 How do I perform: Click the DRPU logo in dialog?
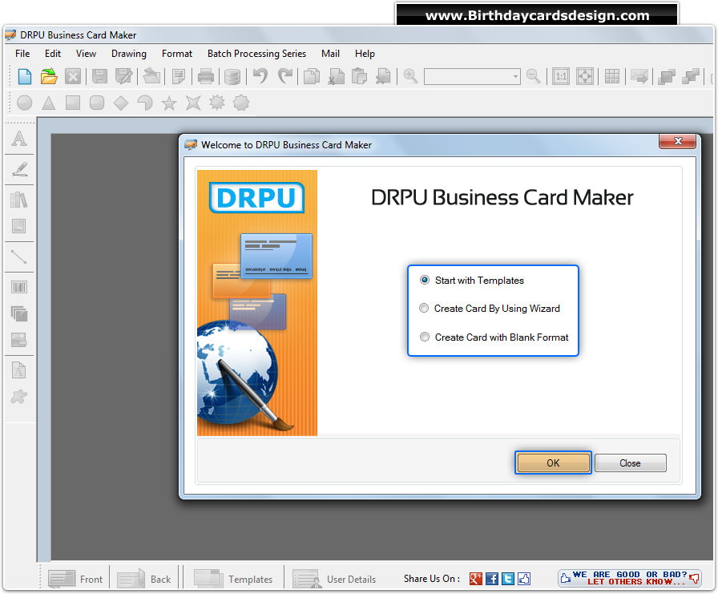click(256, 198)
